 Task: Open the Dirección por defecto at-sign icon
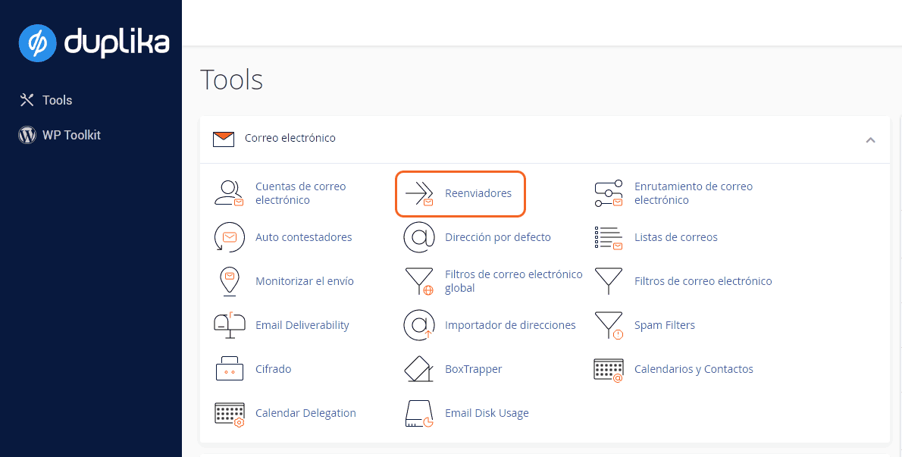coord(418,237)
